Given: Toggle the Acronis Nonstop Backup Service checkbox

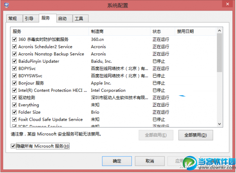Looking at the screenshot, I should coord(14,54).
